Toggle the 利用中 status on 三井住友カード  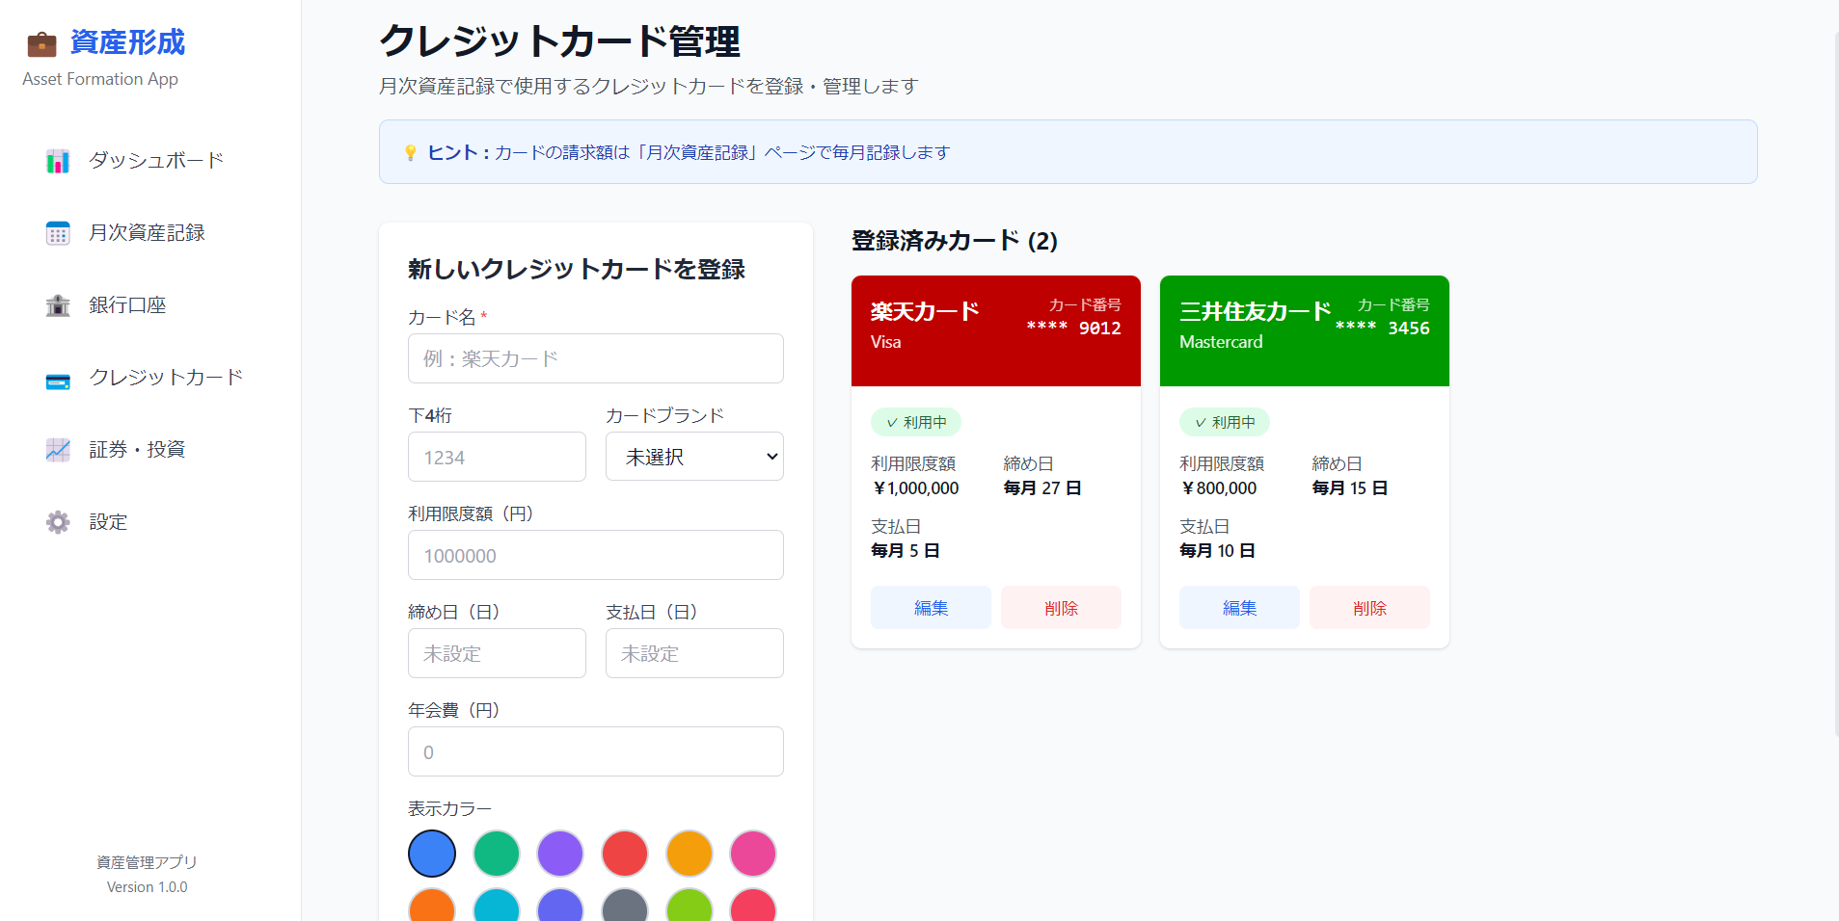1224,422
